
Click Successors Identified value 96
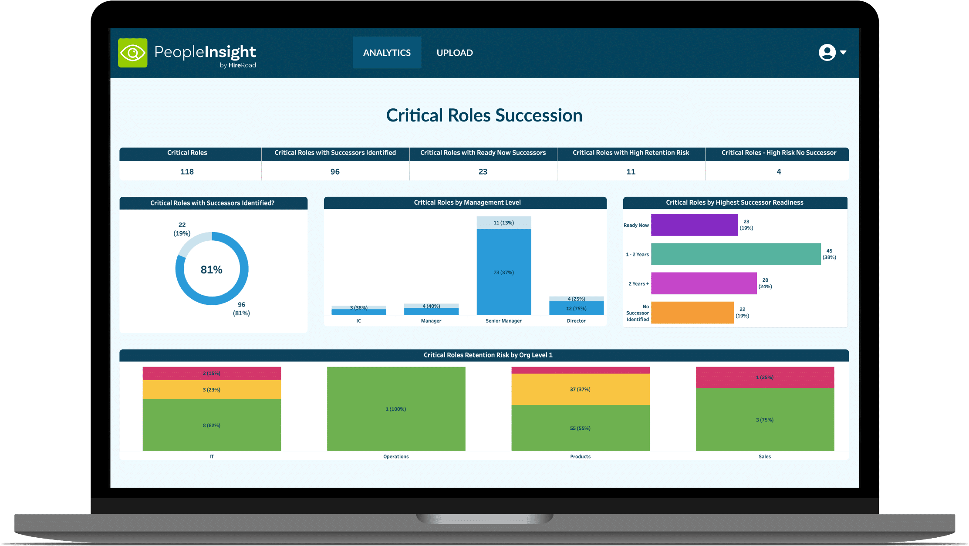tap(335, 172)
